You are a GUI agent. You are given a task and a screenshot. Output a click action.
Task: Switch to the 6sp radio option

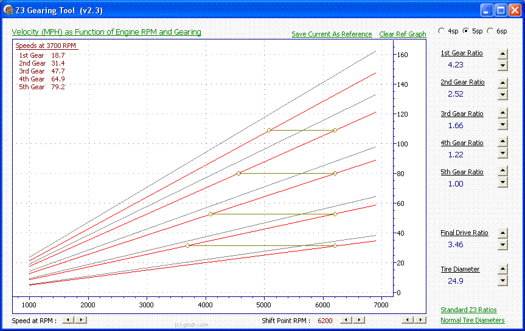coord(490,31)
